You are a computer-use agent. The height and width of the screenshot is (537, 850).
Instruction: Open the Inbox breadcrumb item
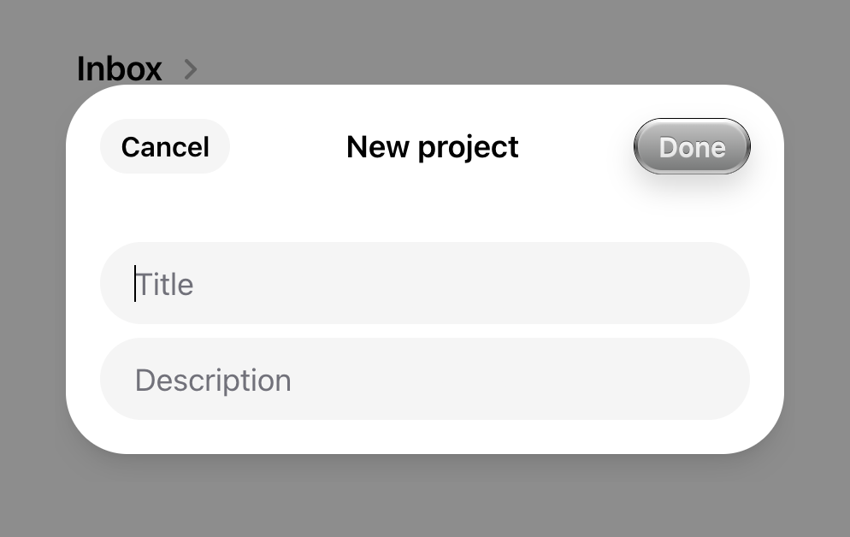click(x=119, y=69)
